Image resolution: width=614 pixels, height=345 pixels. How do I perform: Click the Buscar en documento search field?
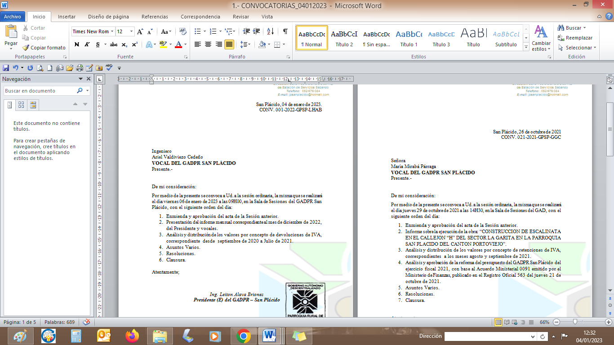tap(40, 91)
